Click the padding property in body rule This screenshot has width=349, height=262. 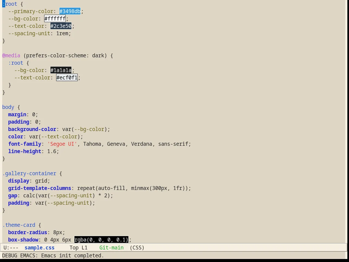click(19, 122)
